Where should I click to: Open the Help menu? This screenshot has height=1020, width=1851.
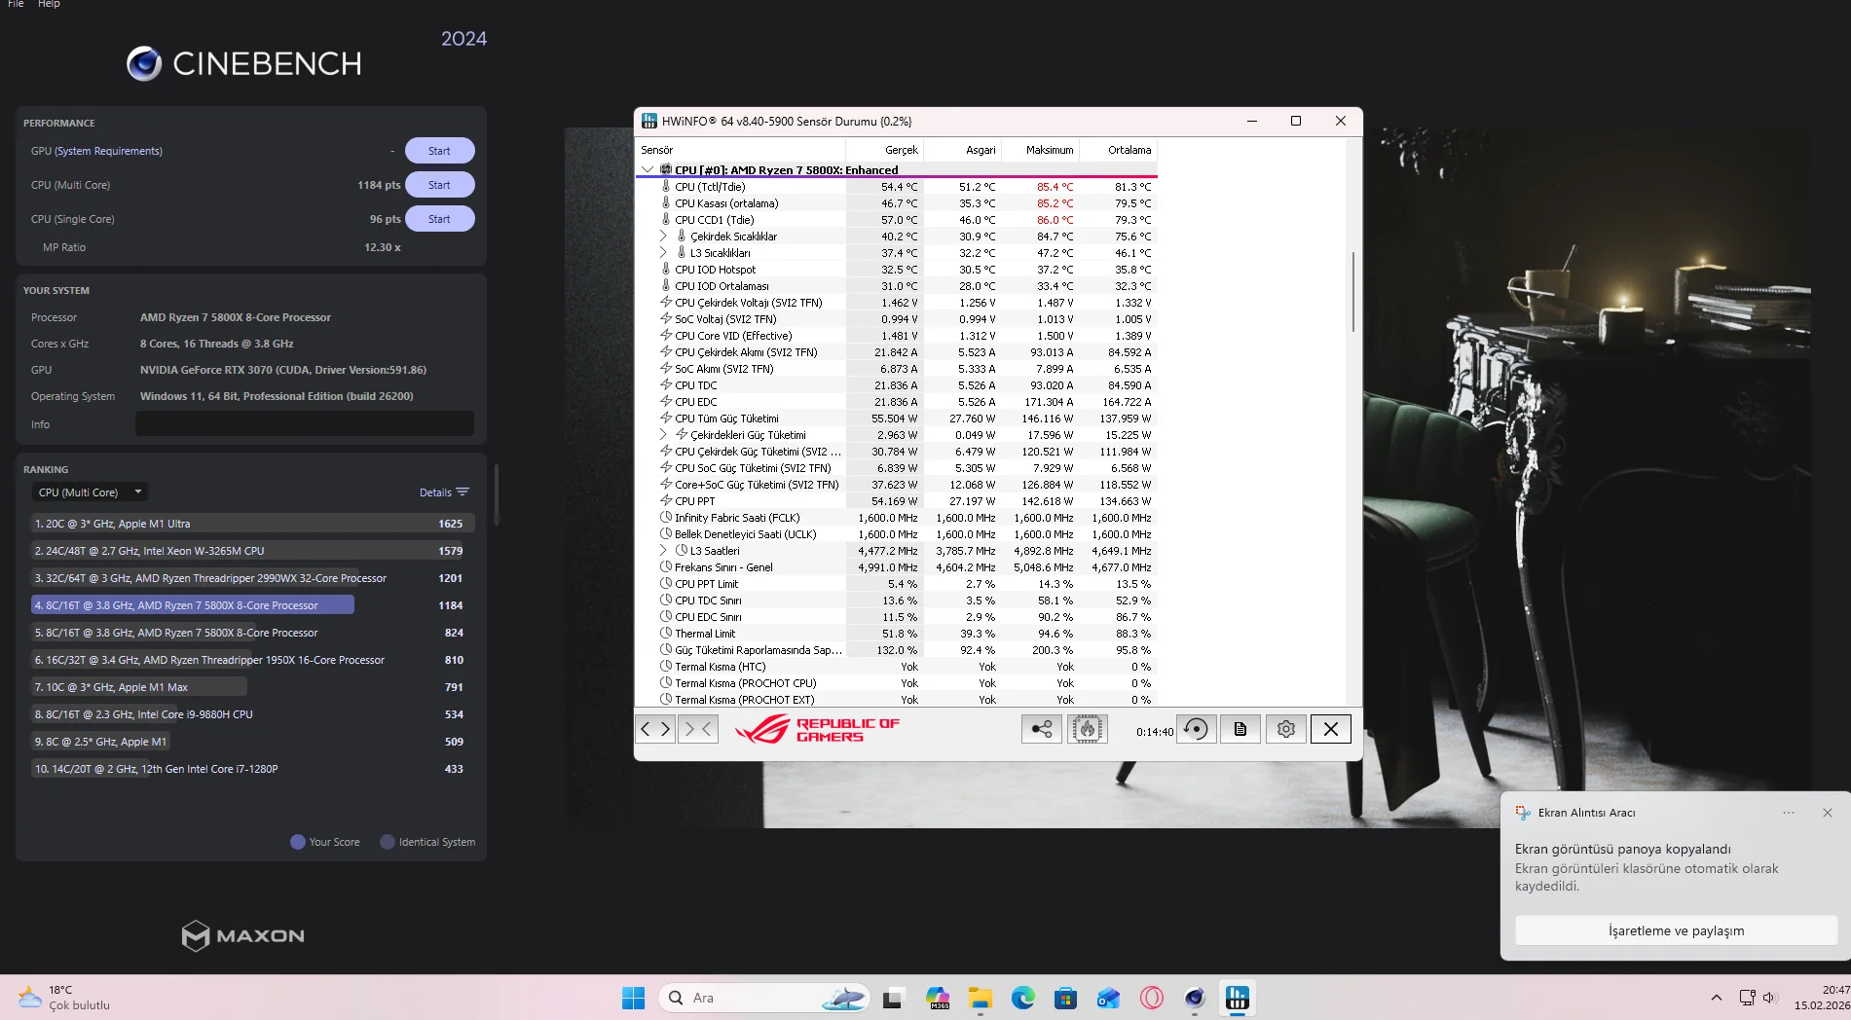[49, 5]
